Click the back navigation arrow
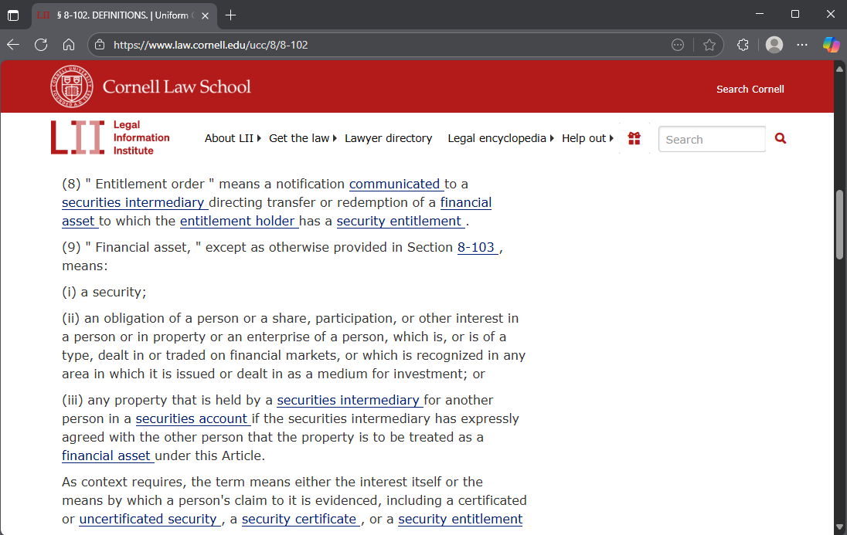The image size is (847, 535). pyautogui.click(x=13, y=45)
